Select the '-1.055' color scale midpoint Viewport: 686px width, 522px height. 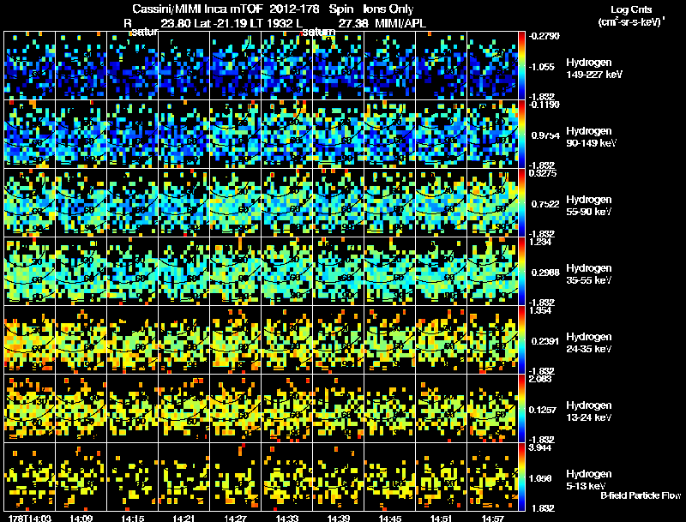(543, 67)
